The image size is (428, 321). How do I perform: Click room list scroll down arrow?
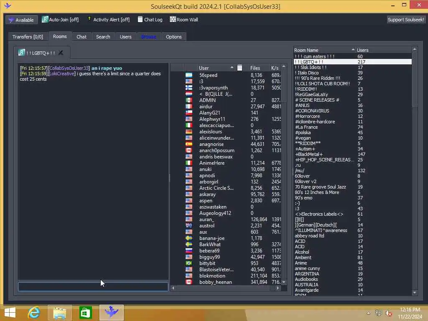click(415, 293)
